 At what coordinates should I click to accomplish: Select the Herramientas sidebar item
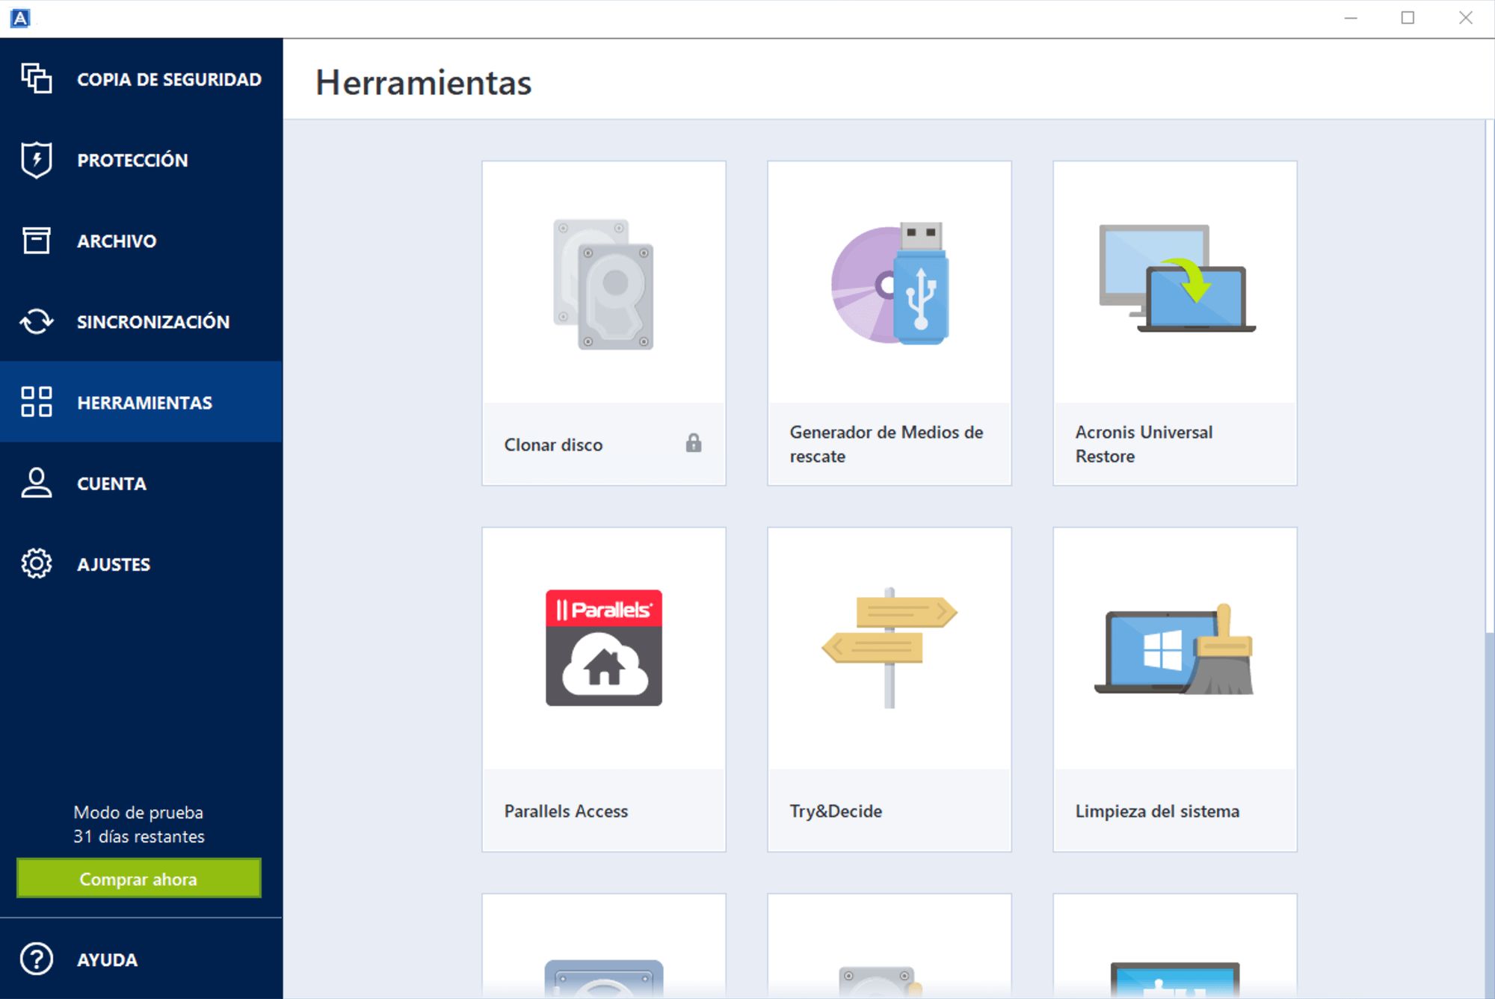coord(144,403)
